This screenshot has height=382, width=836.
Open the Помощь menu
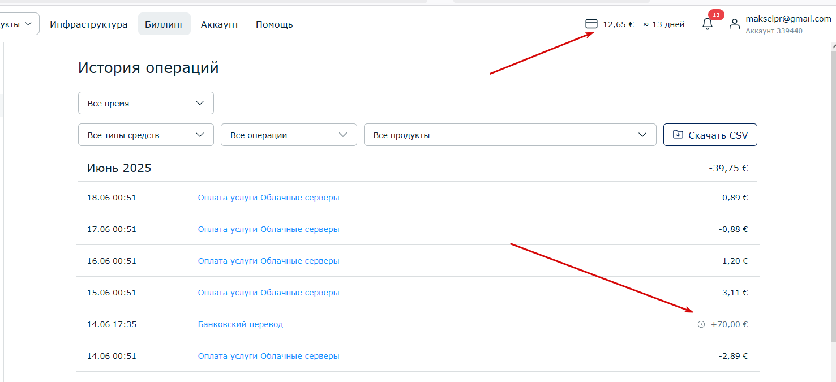(274, 24)
